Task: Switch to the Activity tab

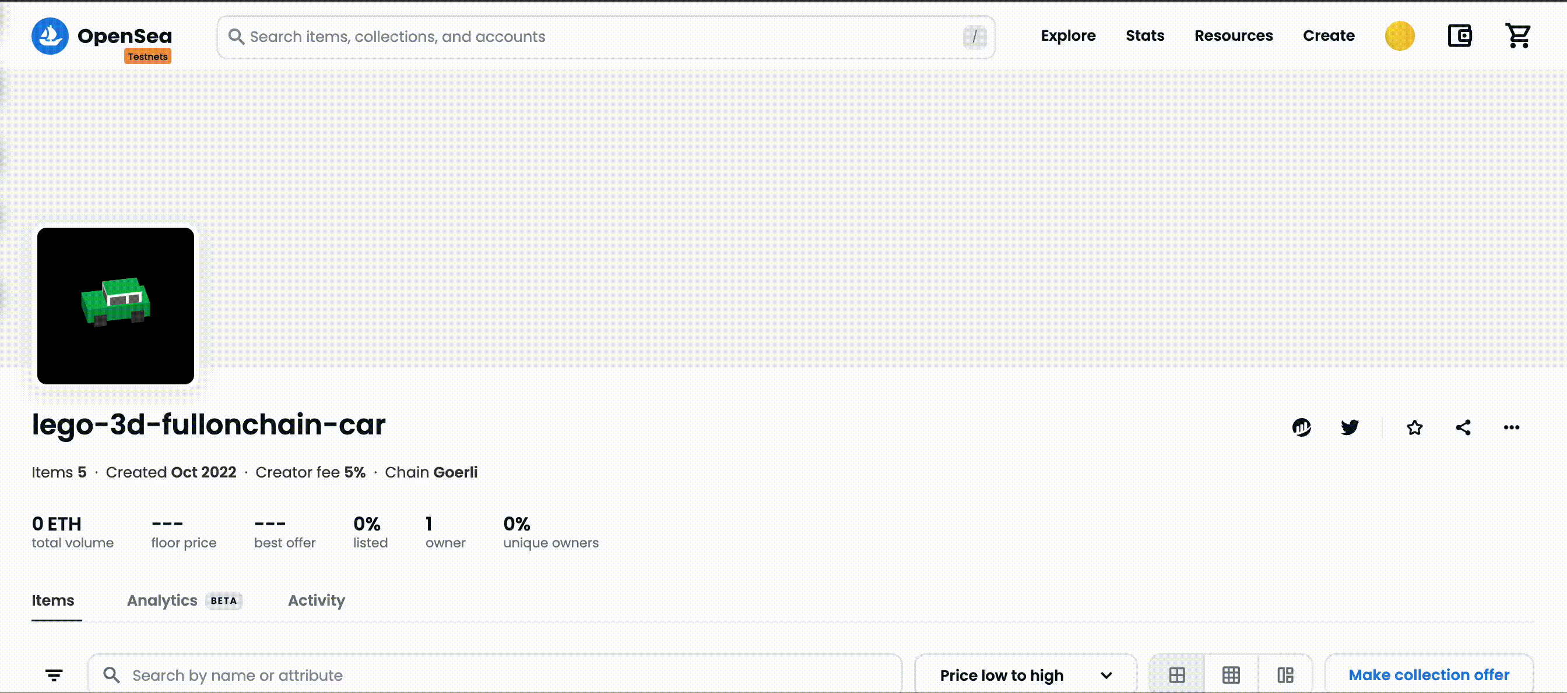Action: tap(317, 600)
